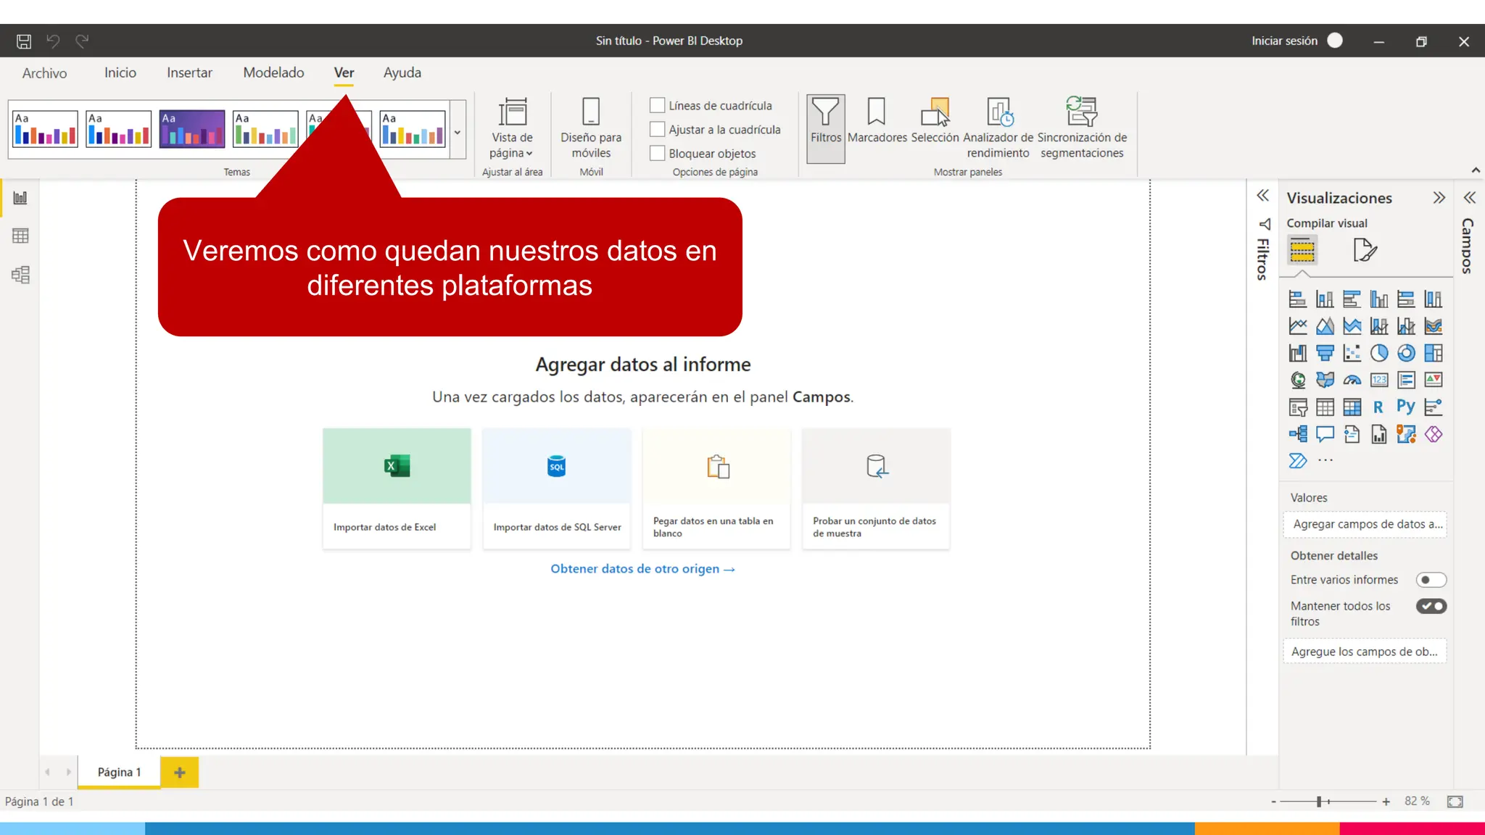Screen dimensions: 1485x835
Task: Switch to Modelado ribbon tab
Action: (273, 72)
